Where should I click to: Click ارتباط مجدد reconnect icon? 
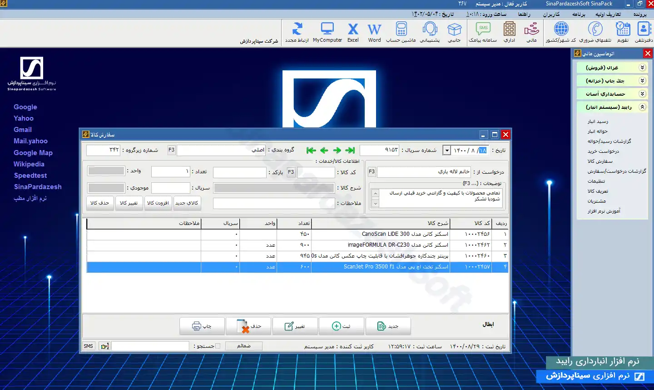tap(297, 32)
